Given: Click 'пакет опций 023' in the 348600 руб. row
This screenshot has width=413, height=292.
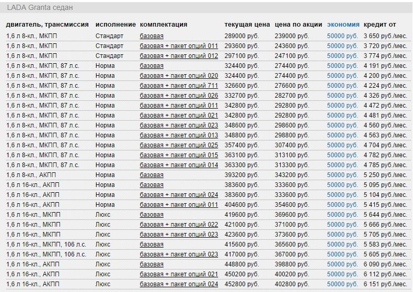Looking at the screenshot, I should tap(179, 125).
